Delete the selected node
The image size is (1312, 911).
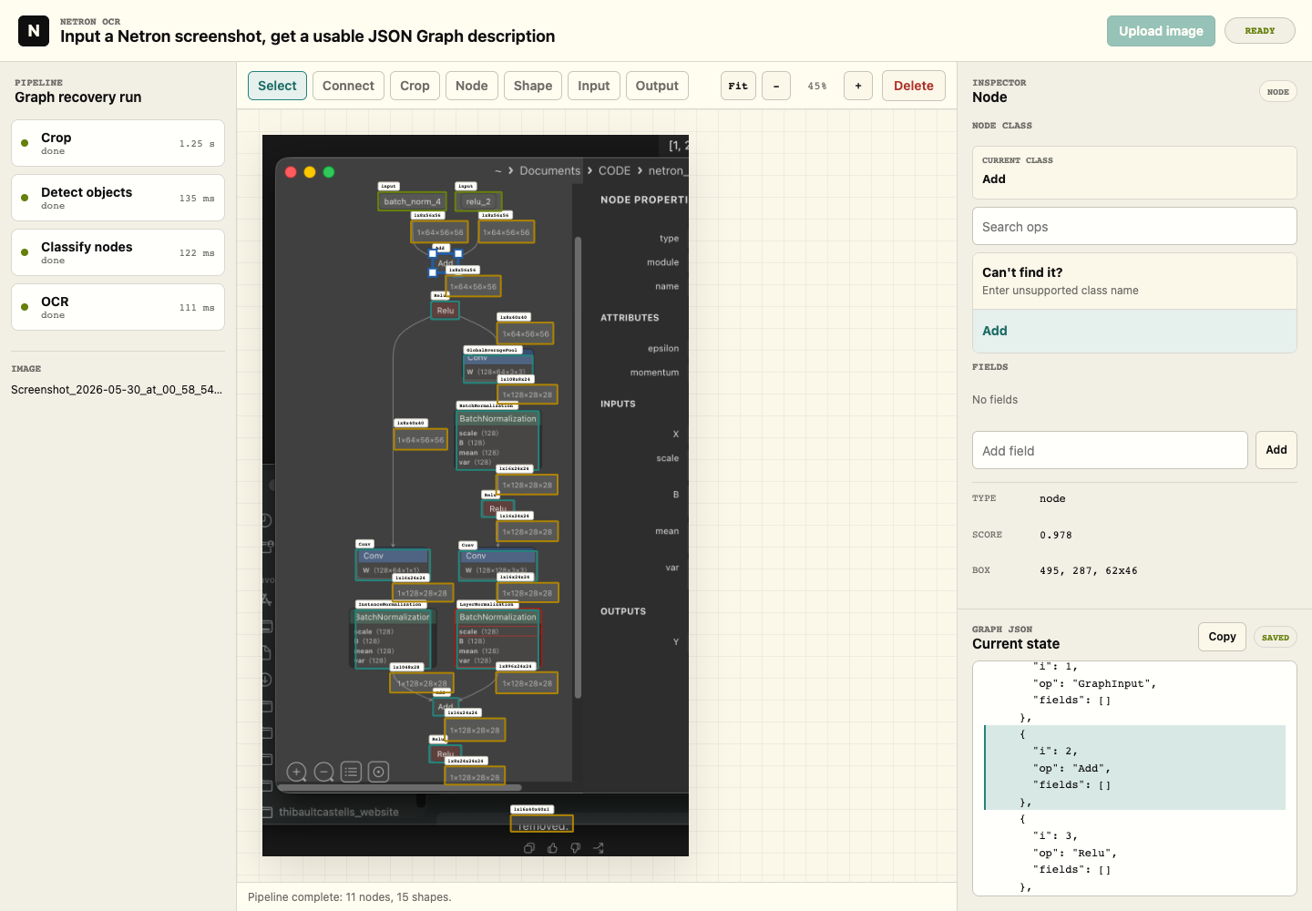pos(914,86)
